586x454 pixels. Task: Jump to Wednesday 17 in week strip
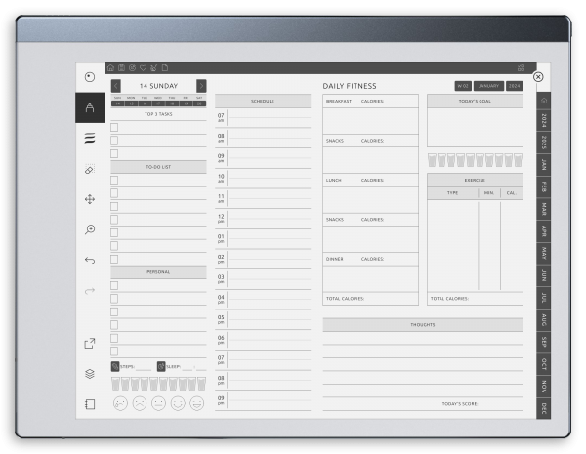pos(158,103)
